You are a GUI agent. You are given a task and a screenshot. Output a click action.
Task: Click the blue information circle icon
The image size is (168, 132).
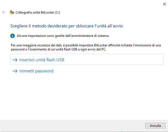point(13,36)
